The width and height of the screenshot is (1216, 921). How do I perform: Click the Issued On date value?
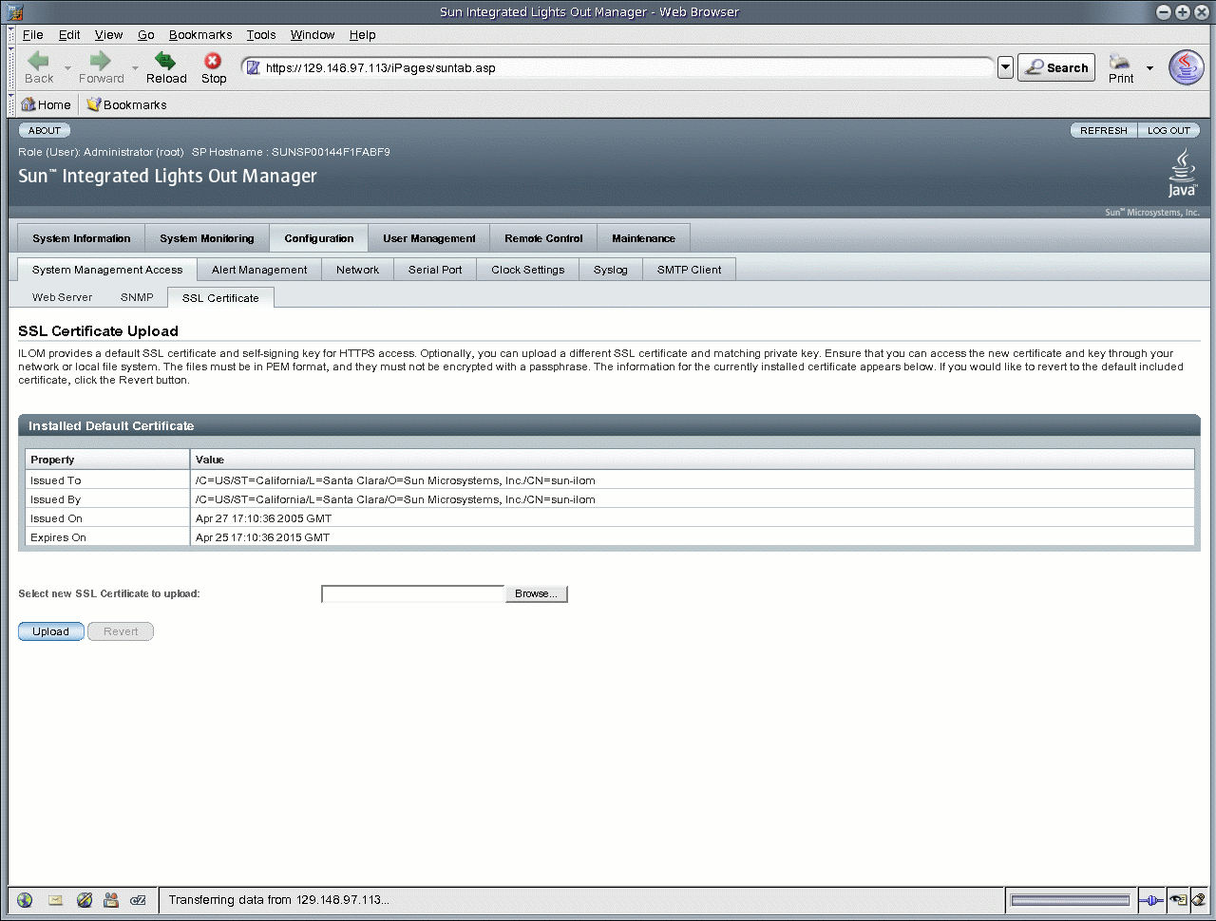tap(263, 518)
